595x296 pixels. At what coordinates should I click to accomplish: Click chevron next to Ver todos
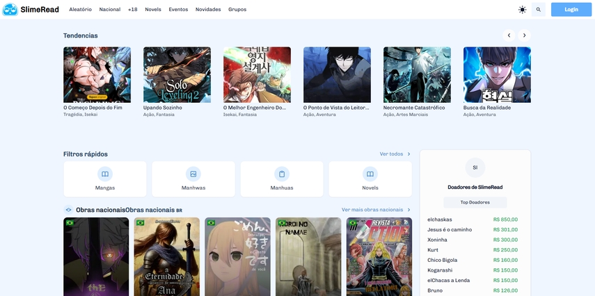408,154
